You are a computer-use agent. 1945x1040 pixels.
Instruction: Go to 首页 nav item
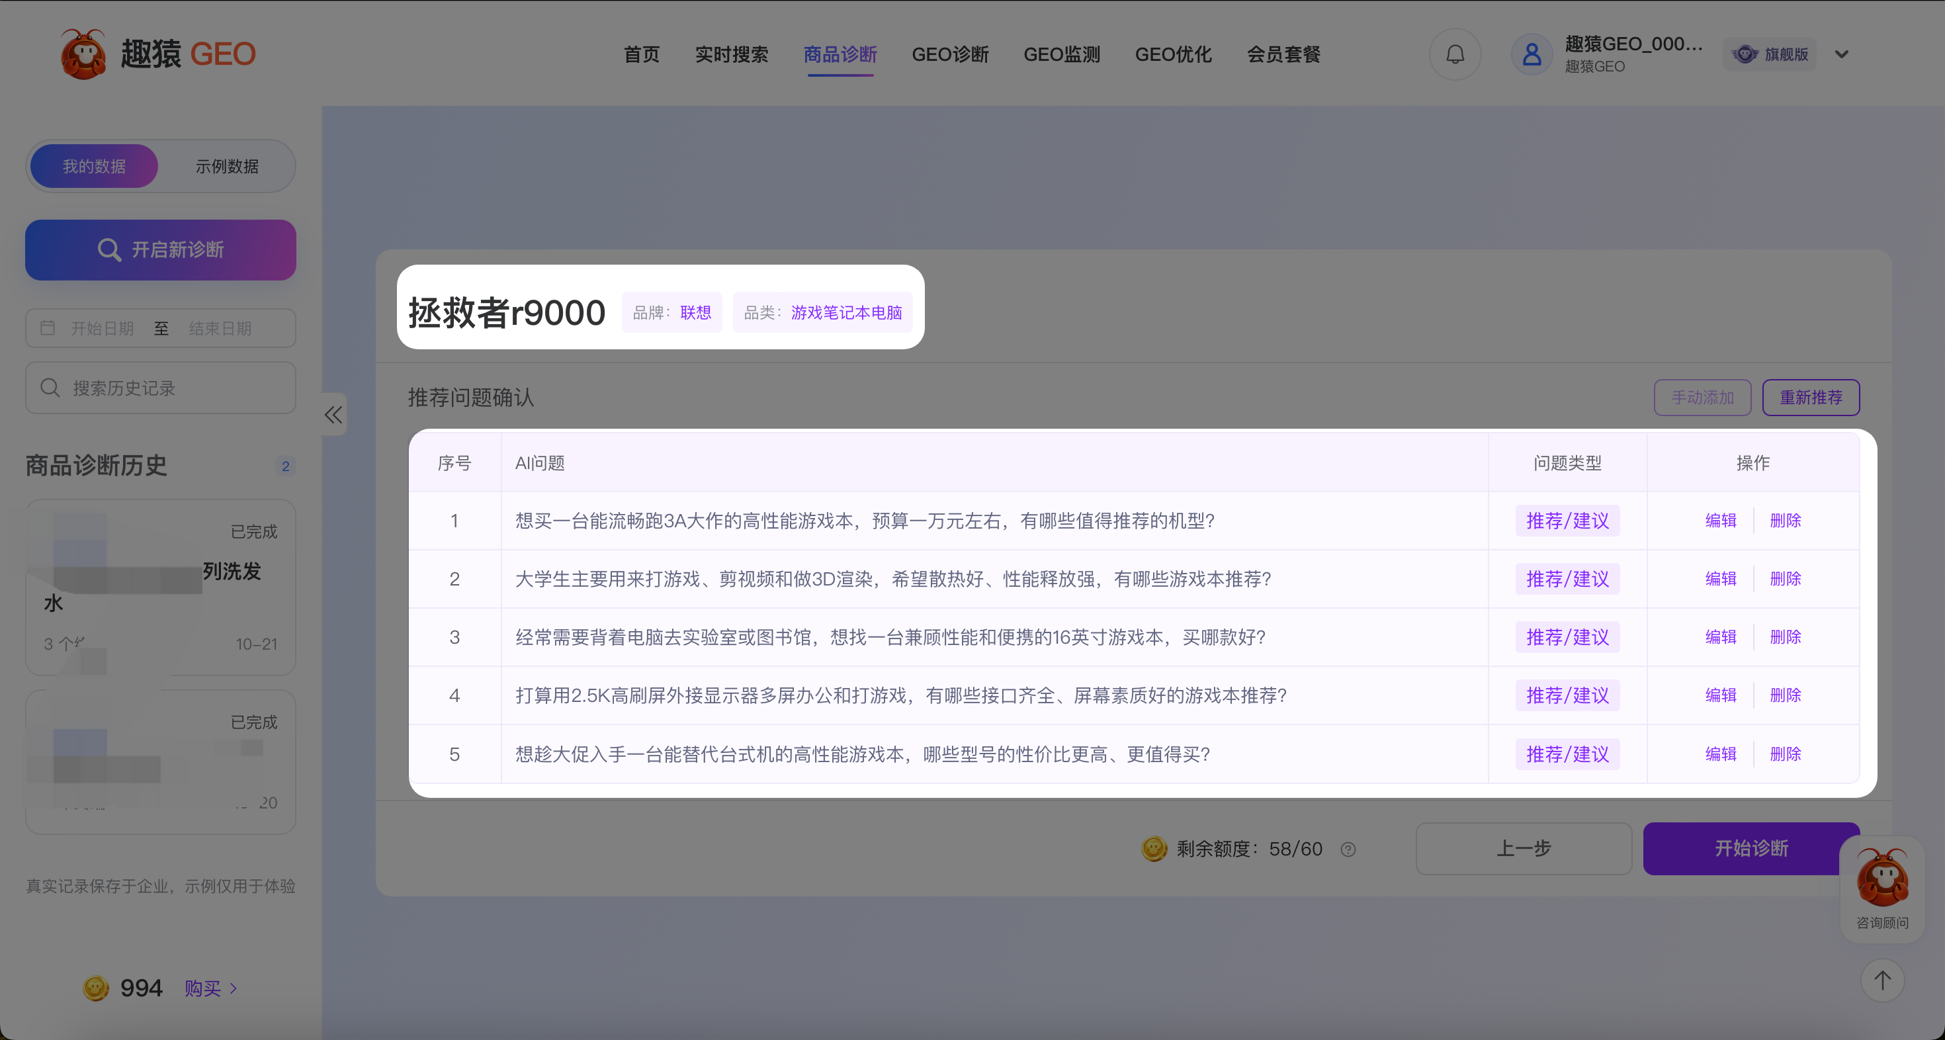click(x=642, y=54)
